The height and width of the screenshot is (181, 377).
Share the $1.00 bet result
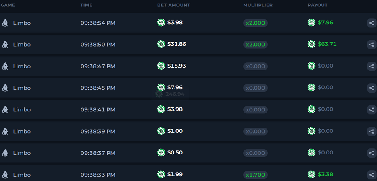(371, 132)
